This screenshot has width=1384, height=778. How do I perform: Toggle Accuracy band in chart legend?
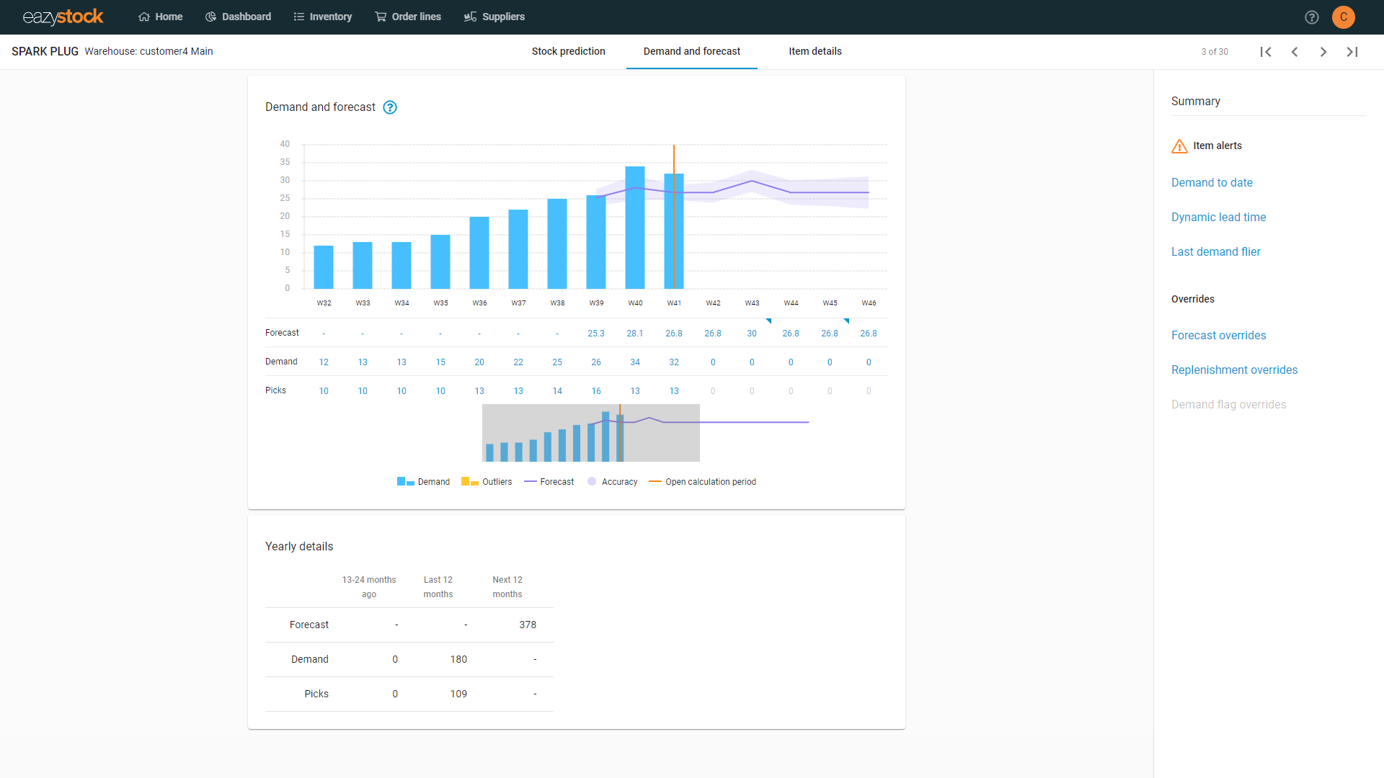coord(613,482)
